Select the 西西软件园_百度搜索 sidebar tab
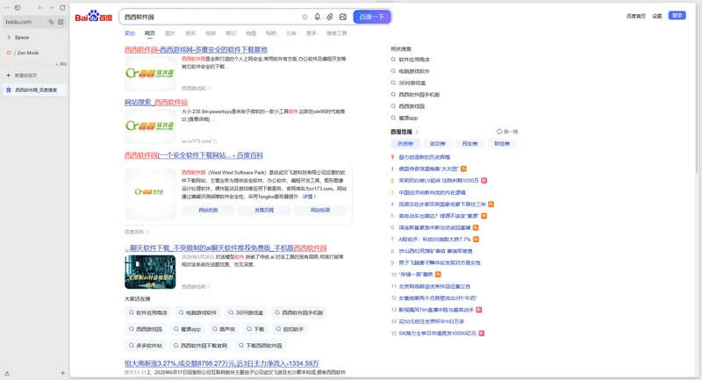 35,90
